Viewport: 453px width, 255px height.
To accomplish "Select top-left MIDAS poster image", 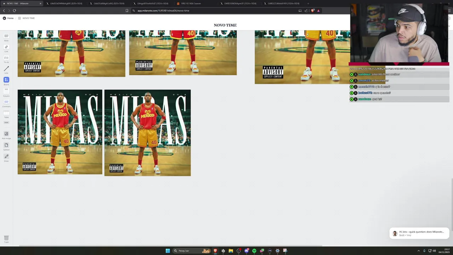I will (x=71, y=53).
